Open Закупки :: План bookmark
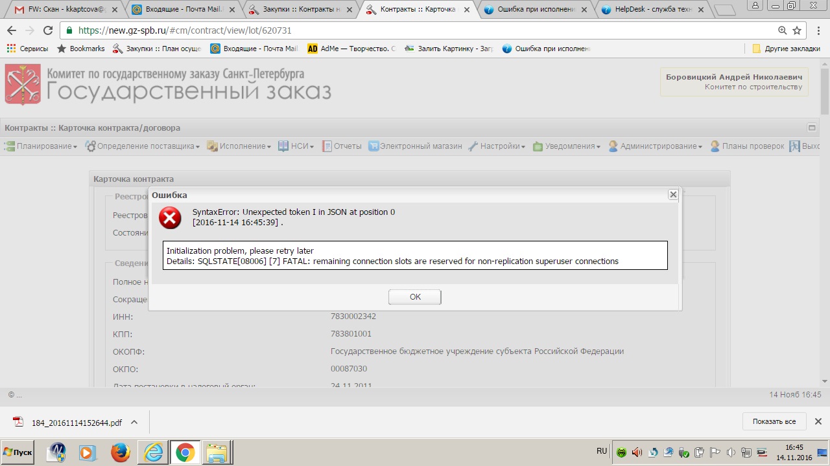The image size is (830, 466). click(x=157, y=49)
